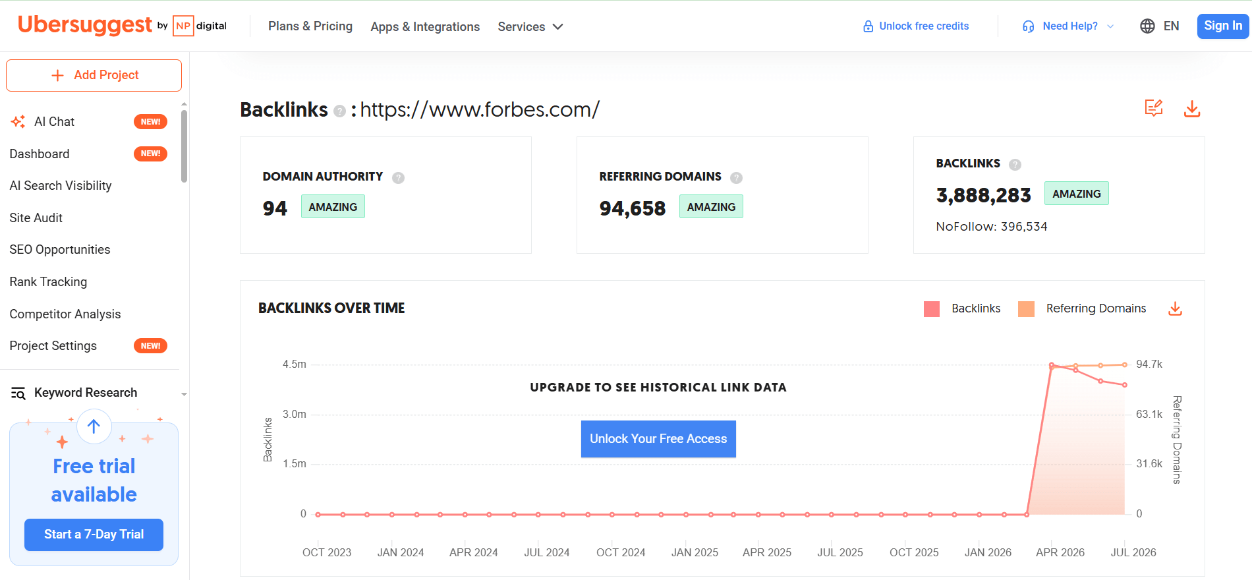
Task: Open Apps & Integrations page
Action: (x=425, y=26)
